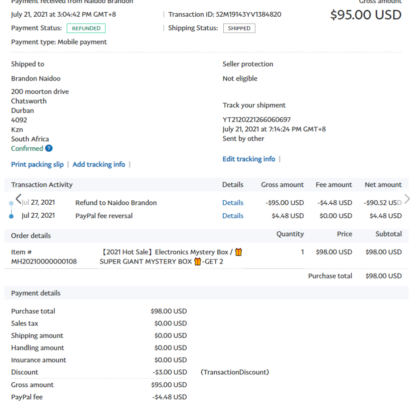
Task: Click the REFUNDED payment status badge
Action: 86,29
